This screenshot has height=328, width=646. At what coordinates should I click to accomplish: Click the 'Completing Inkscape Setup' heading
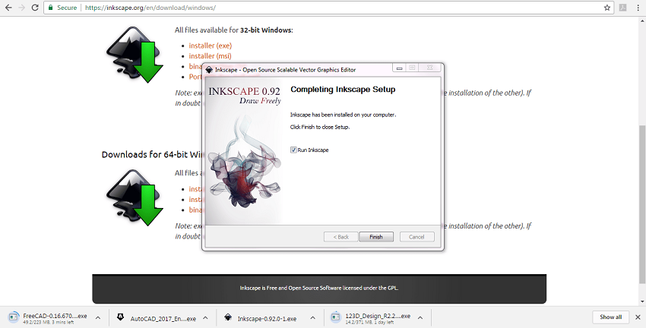343,90
